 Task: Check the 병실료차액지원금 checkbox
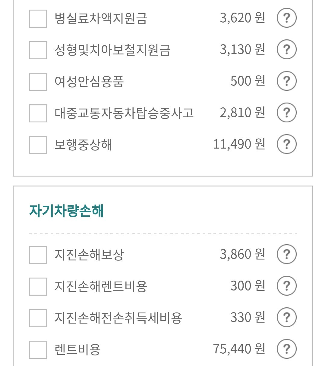coord(38,18)
